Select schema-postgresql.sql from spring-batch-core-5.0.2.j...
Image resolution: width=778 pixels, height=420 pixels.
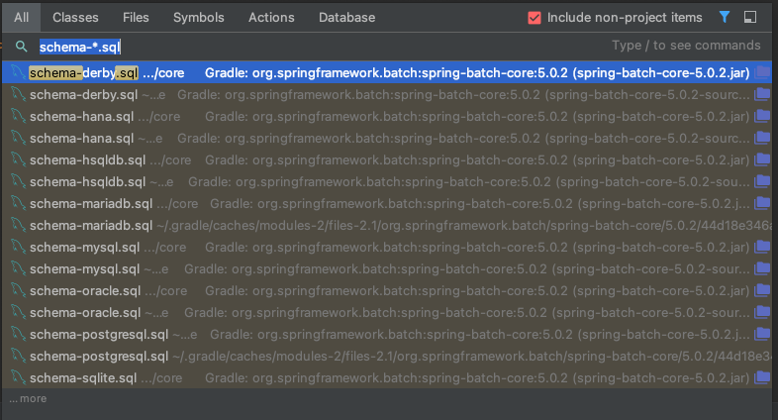(x=387, y=335)
